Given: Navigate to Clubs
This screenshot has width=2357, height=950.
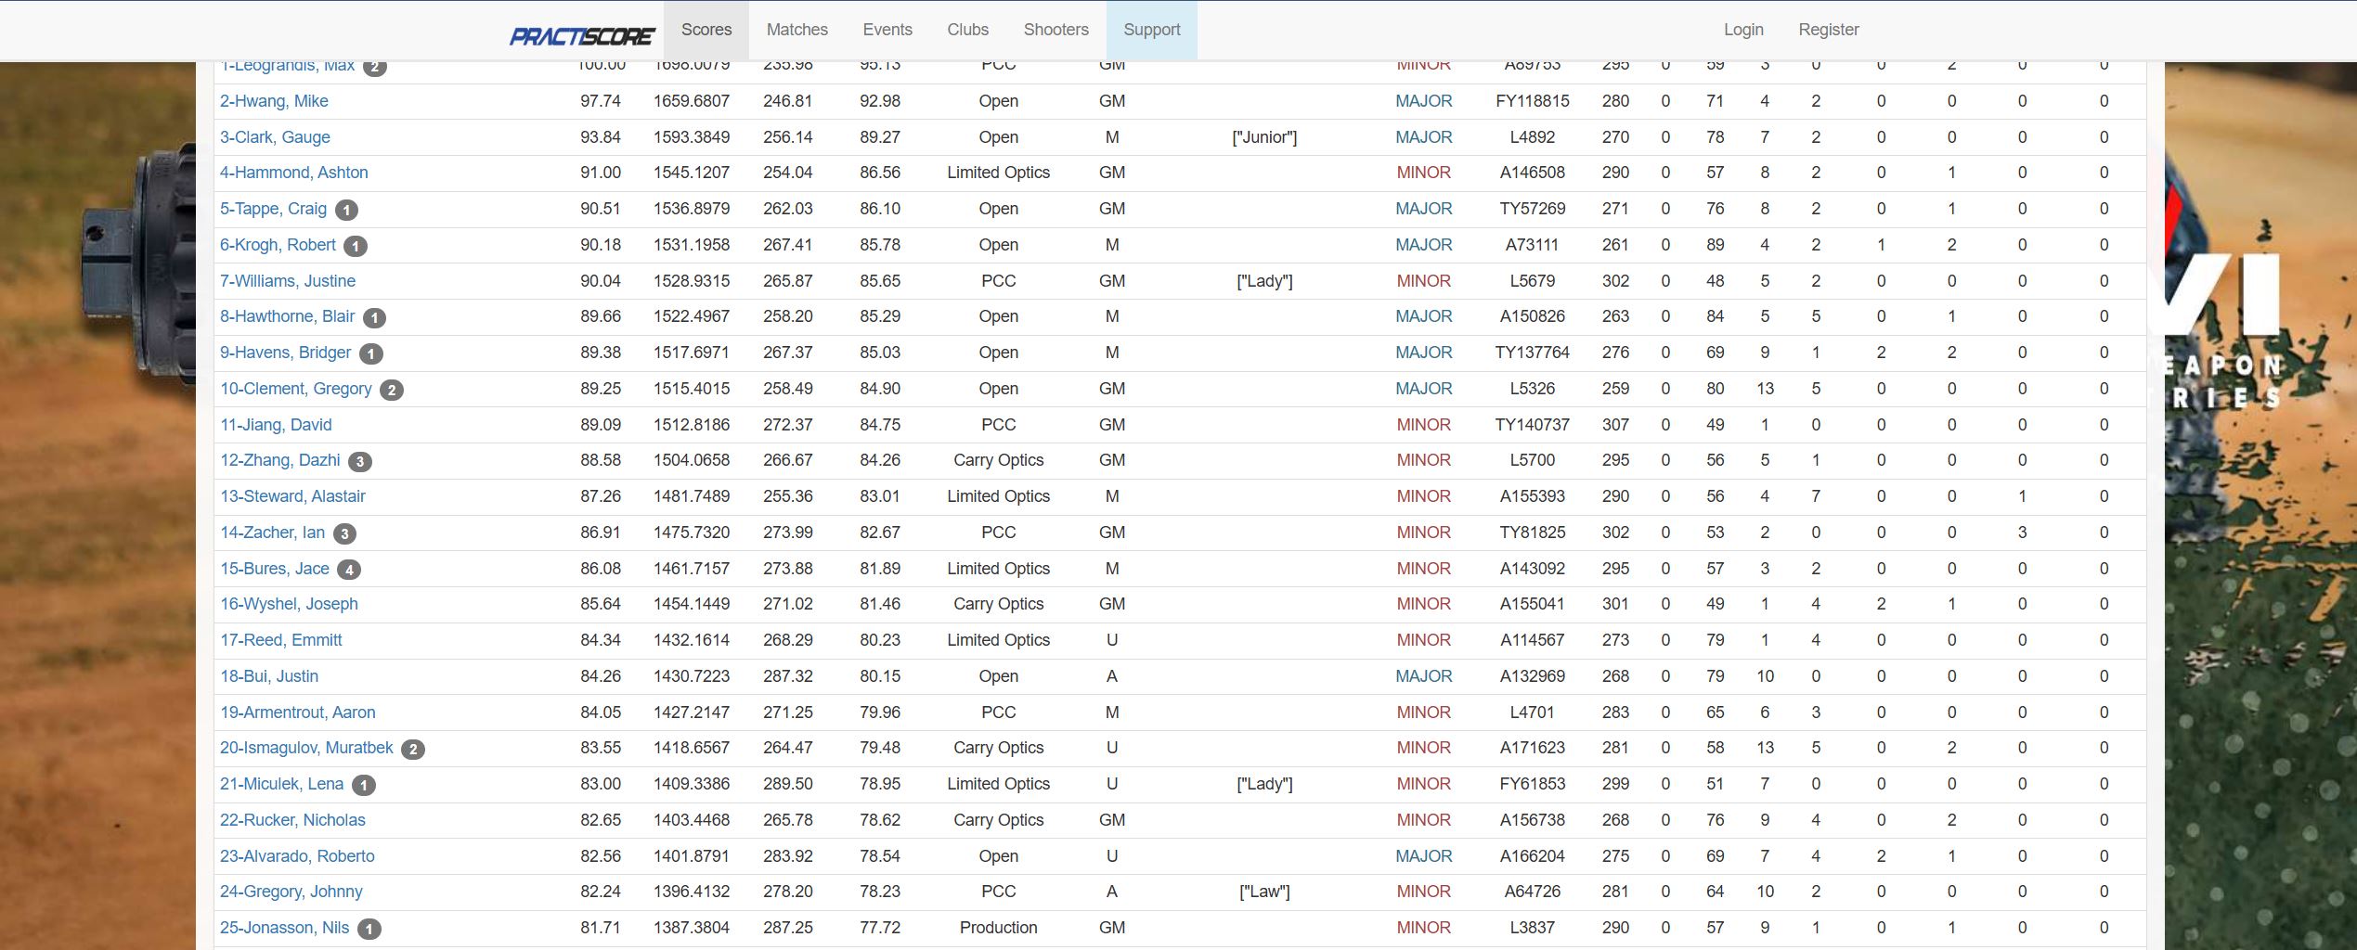Looking at the screenshot, I should 968,30.
